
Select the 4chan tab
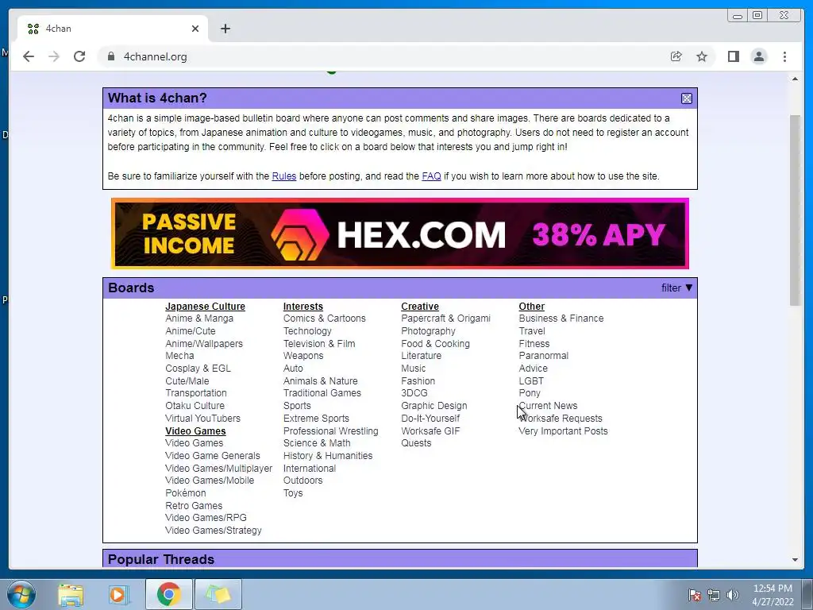pos(113,29)
